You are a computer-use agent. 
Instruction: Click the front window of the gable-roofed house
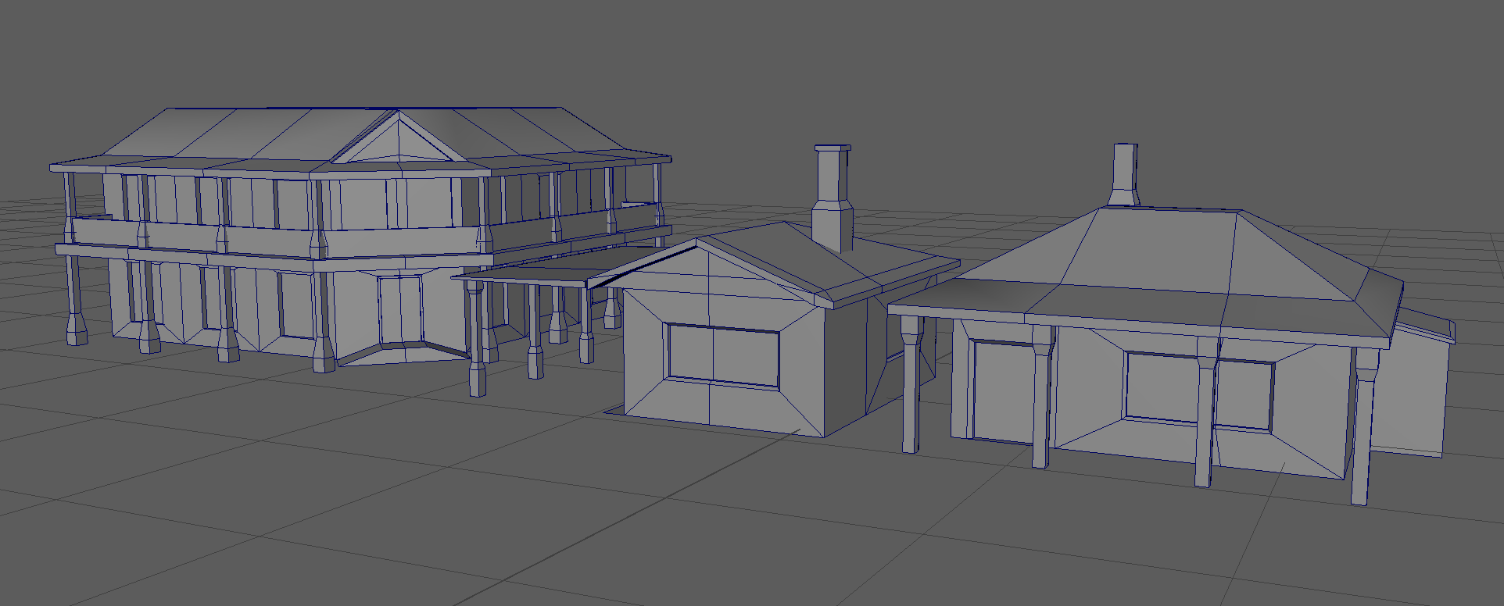pyautogui.click(x=723, y=355)
